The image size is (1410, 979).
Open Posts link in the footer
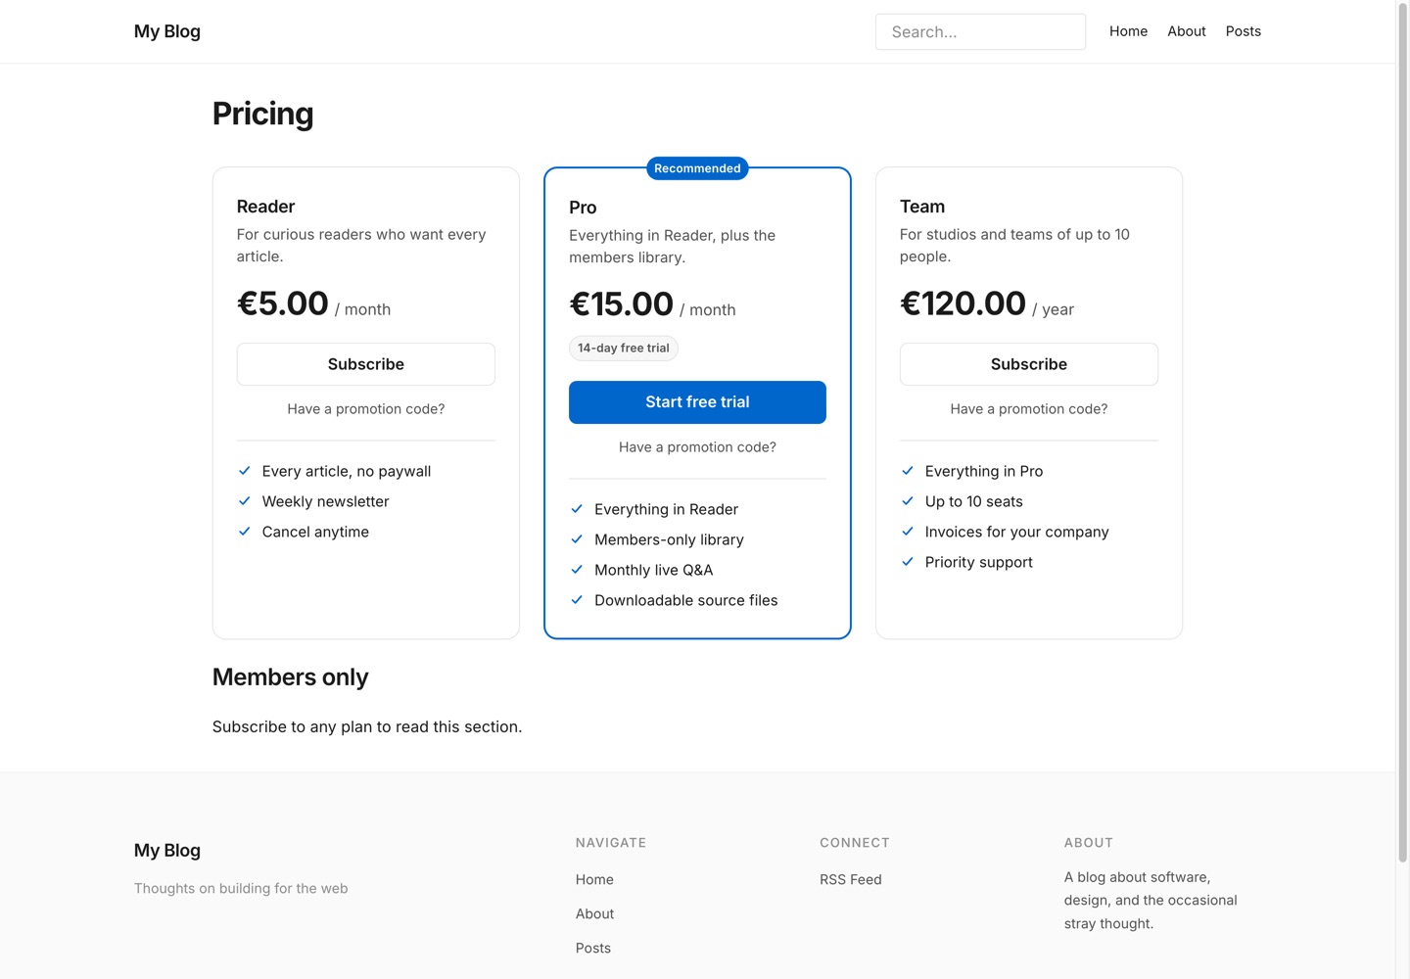[x=593, y=949]
